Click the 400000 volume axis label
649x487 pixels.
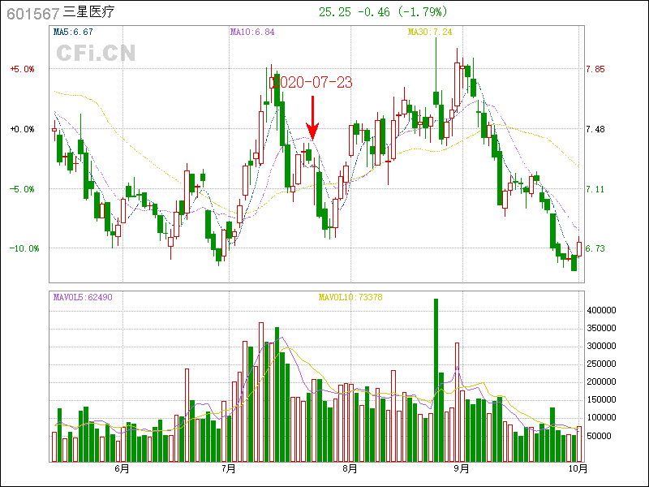point(604,310)
